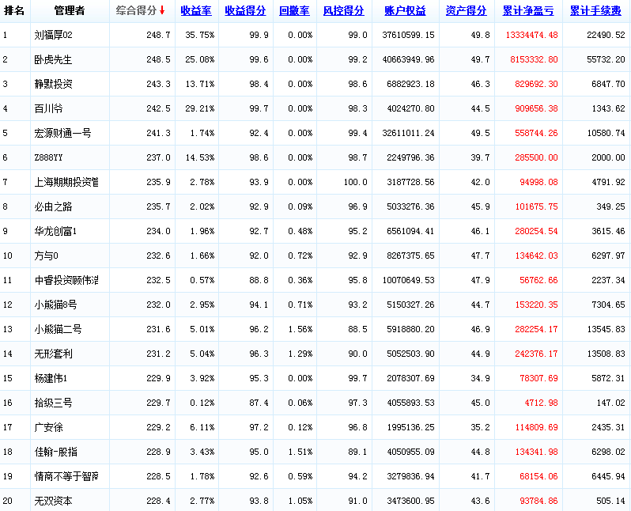Sort by 收益得分 column header
Image resolution: width=631 pixels, height=511 pixels.
245,11
